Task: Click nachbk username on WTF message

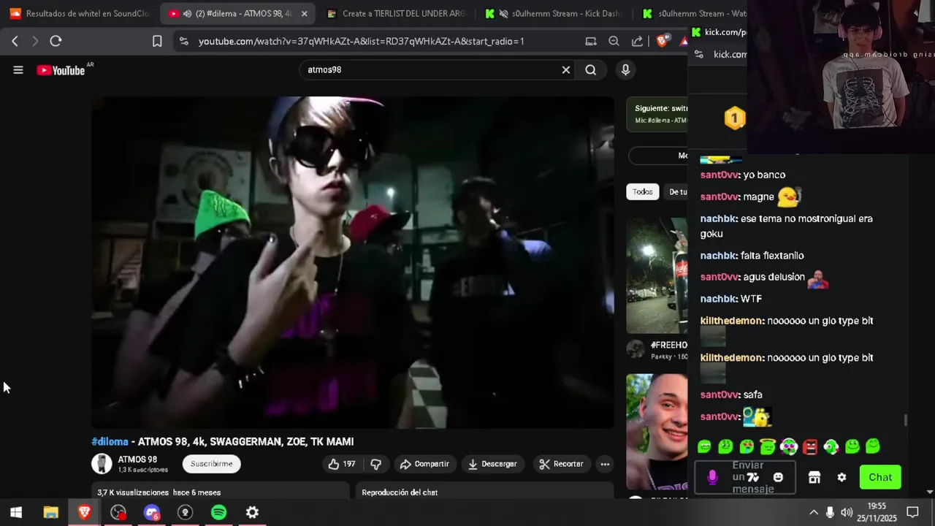Action: pyautogui.click(x=718, y=299)
